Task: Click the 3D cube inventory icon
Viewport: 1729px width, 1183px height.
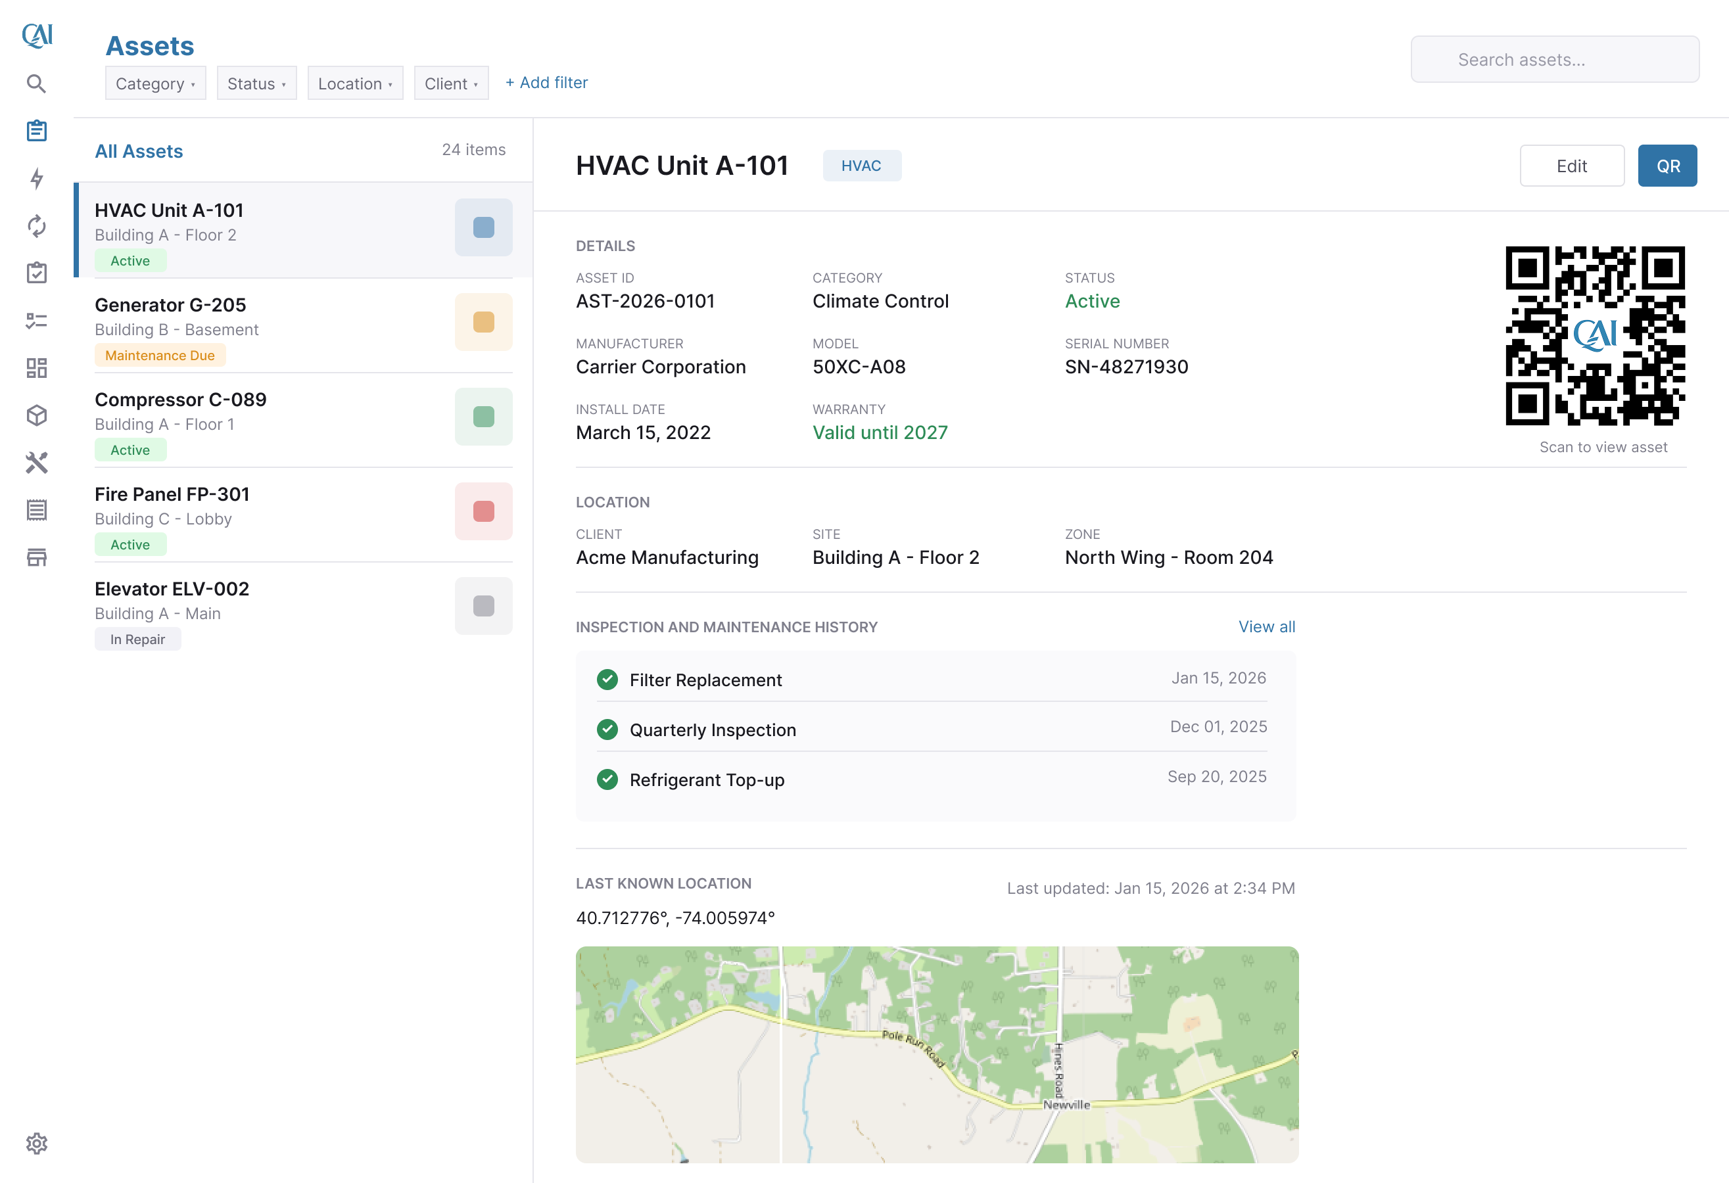Action: coord(36,415)
